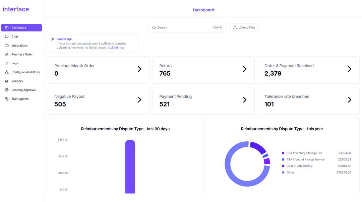Image resolution: width=362 pixels, height=202 pixels.
Task: Expand the Negative Payout card arrow
Action: 139,100
